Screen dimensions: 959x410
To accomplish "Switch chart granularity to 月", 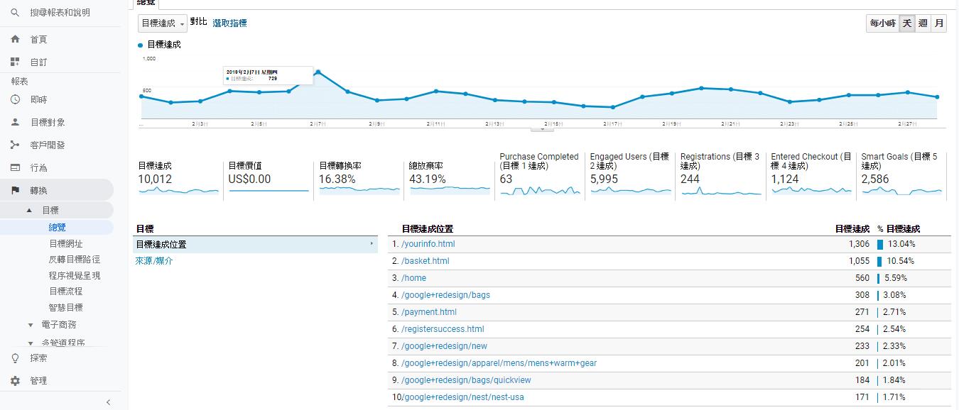I will (939, 23).
